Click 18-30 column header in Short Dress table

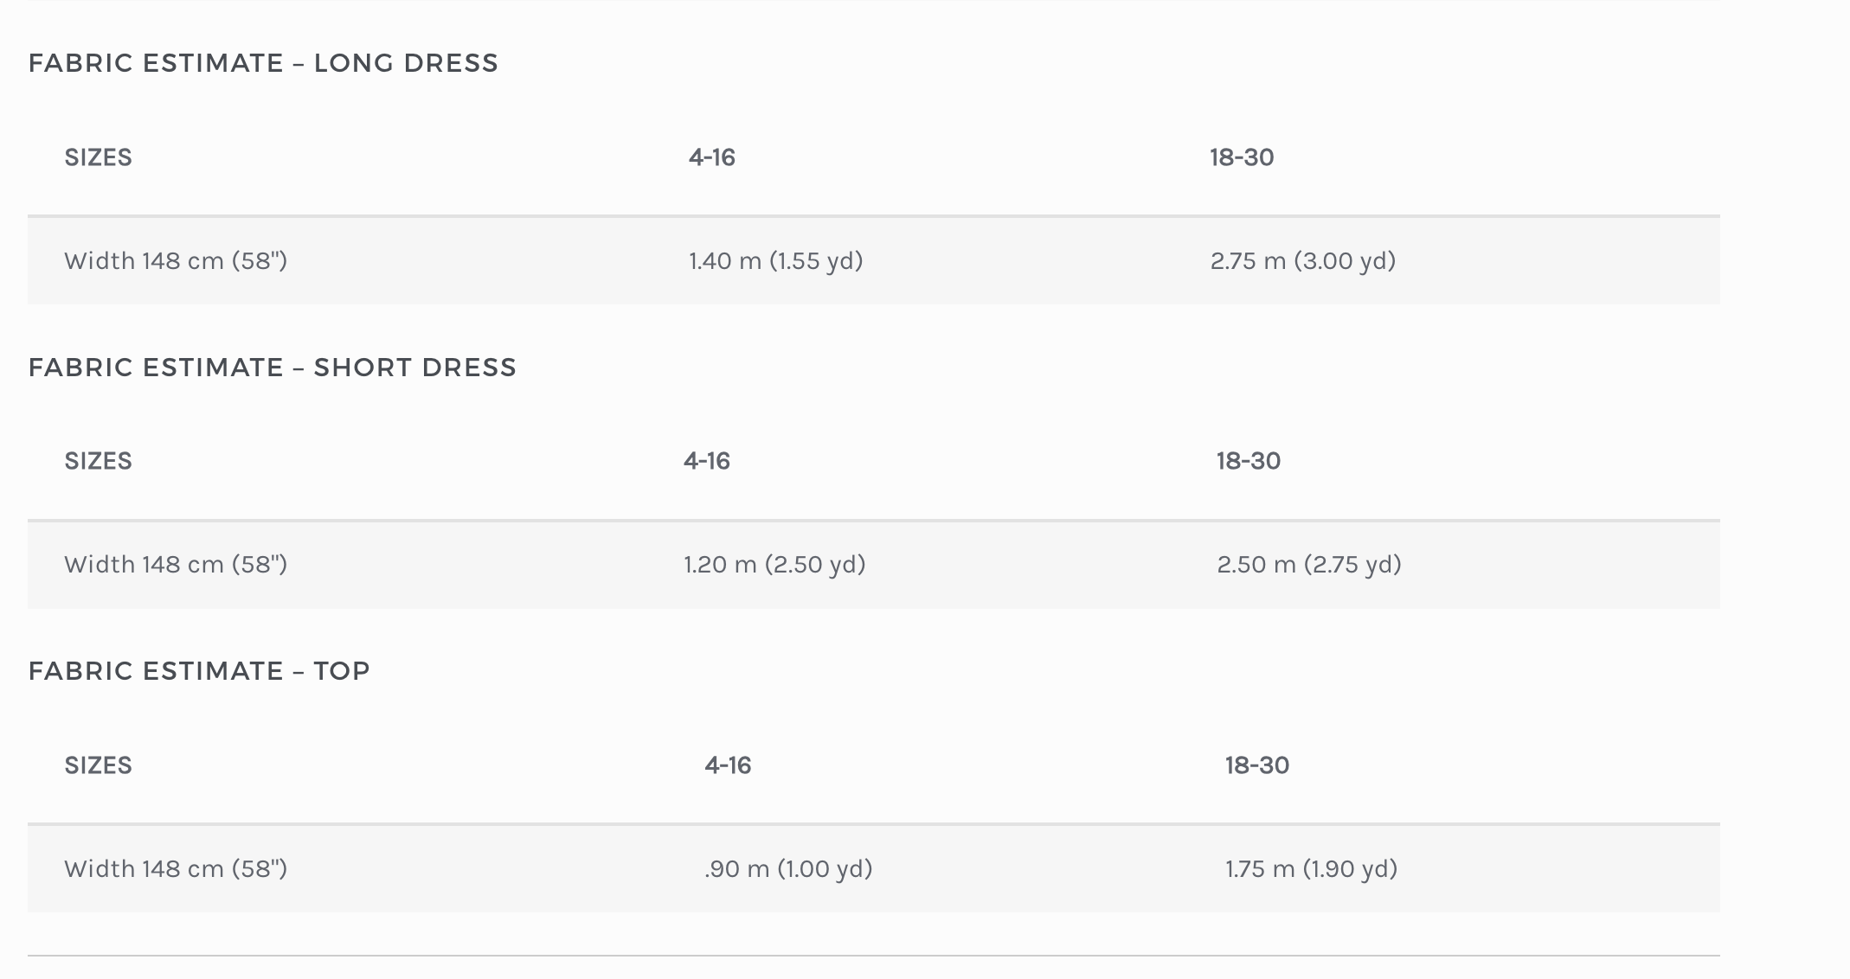tap(1248, 461)
